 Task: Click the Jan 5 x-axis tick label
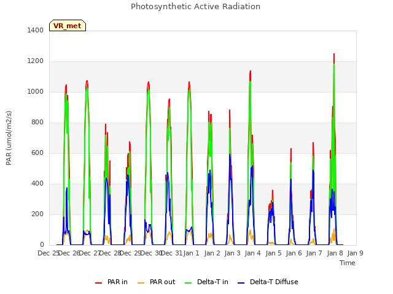273,253
